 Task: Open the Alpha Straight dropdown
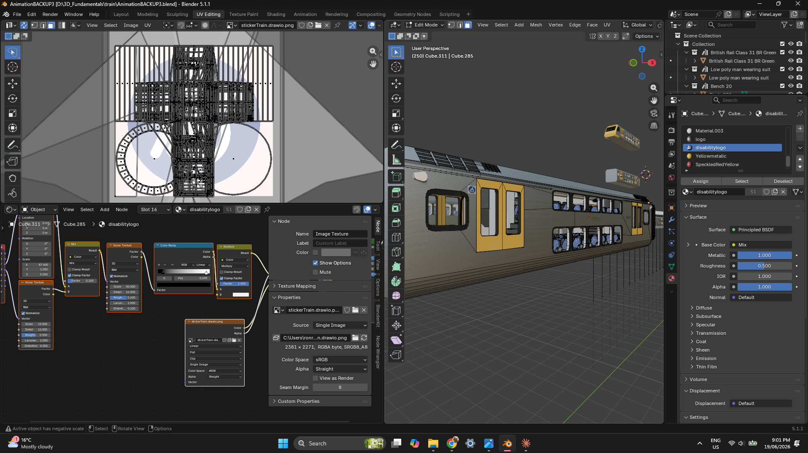point(341,369)
